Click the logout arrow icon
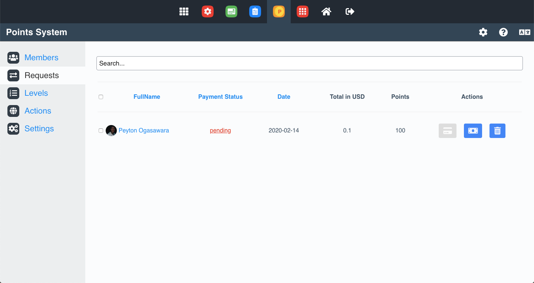Viewport: 534px width, 283px height. pyautogui.click(x=350, y=11)
